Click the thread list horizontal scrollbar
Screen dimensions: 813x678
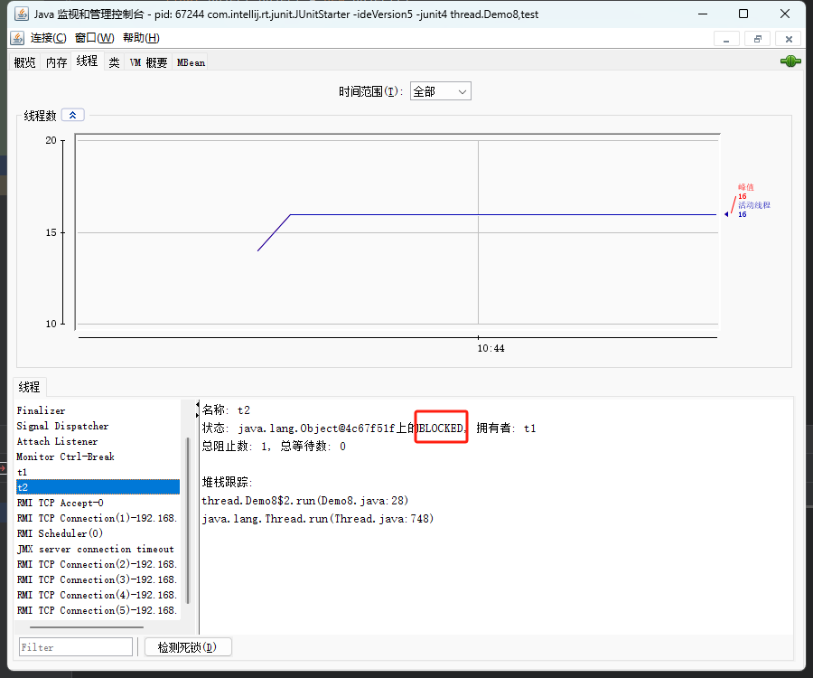coord(87,627)
